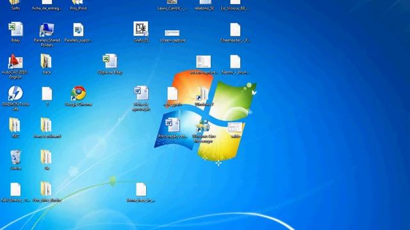Select the Liz_Vicious_69 file

pos(235,5)
